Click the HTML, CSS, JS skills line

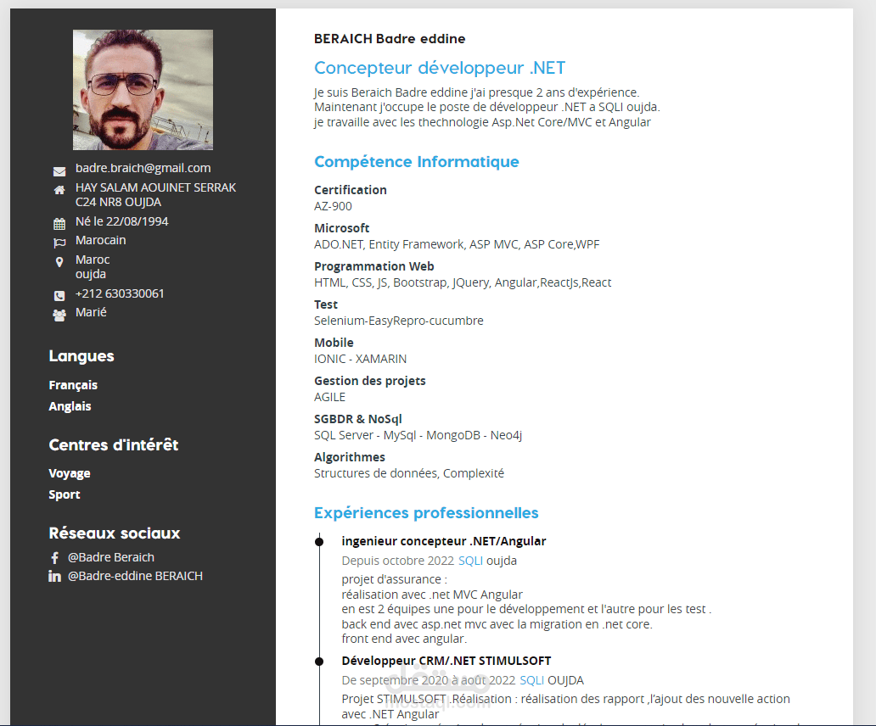pos(463,282)
